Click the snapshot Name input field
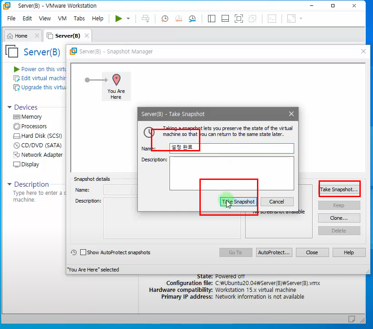Viewport: 373px width, 329px height. coord(232,148)
